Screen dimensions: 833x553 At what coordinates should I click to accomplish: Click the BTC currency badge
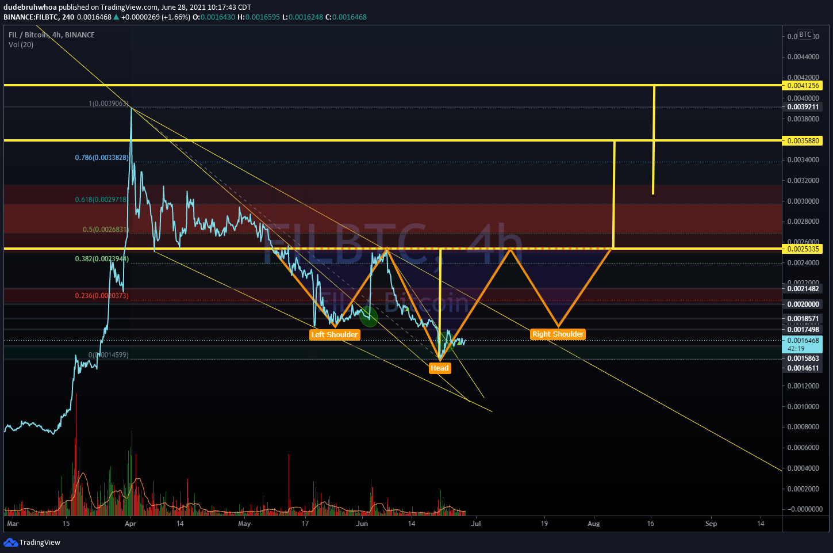point(805,35)
